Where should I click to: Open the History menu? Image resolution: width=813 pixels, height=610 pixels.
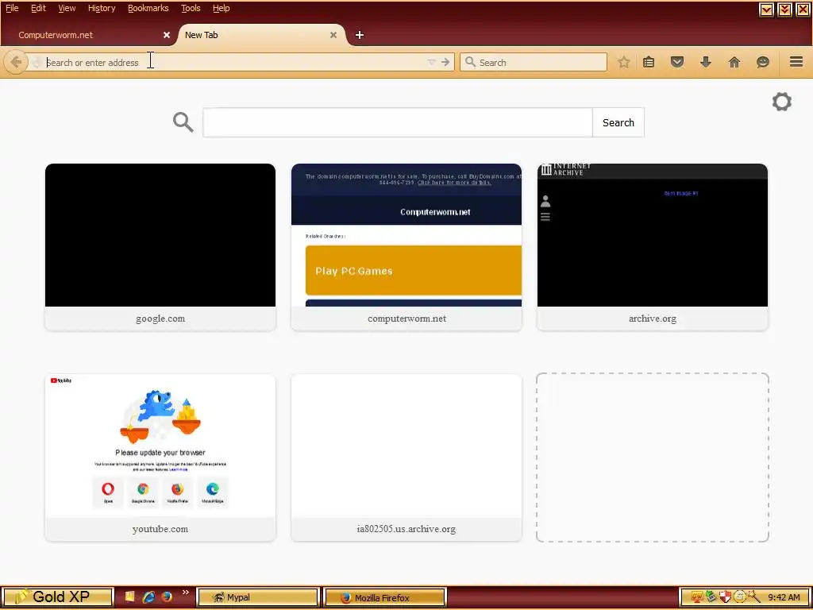point(102,8)
